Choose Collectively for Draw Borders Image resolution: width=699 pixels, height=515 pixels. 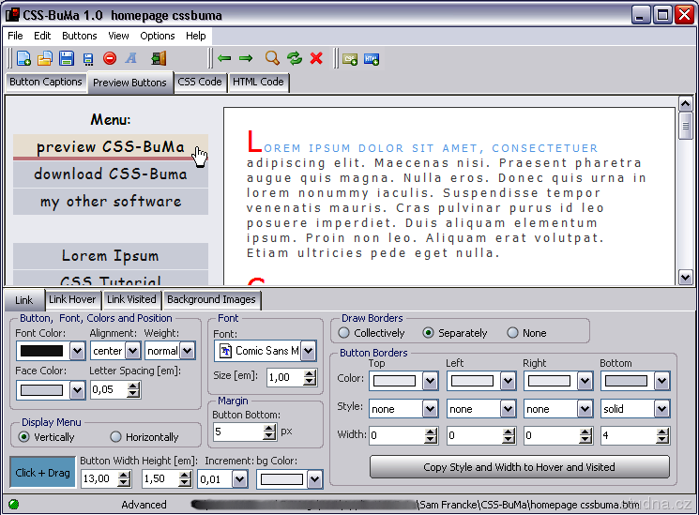click(344, 333)
